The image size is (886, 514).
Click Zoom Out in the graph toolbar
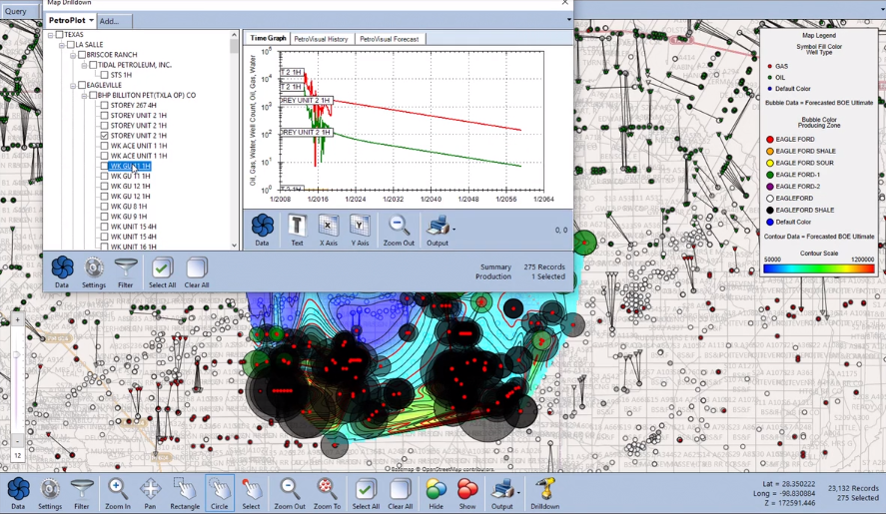tap(399, 228)
